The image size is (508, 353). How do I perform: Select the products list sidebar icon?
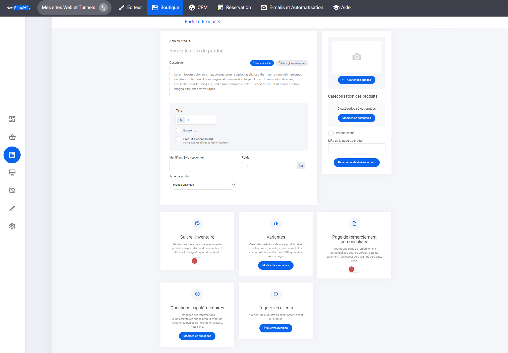pos(12,155)
